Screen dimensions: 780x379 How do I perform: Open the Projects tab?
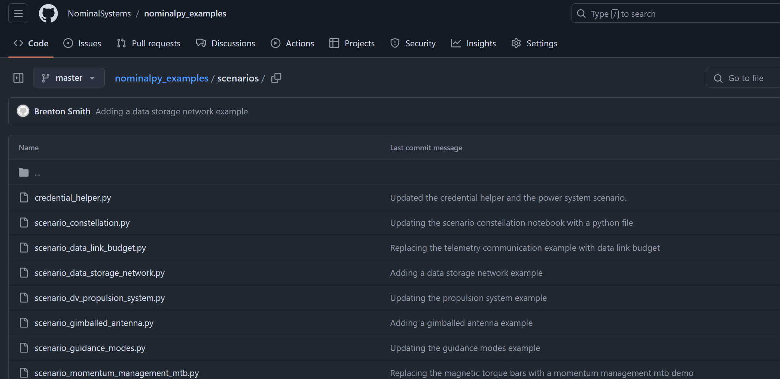(352, 43)
